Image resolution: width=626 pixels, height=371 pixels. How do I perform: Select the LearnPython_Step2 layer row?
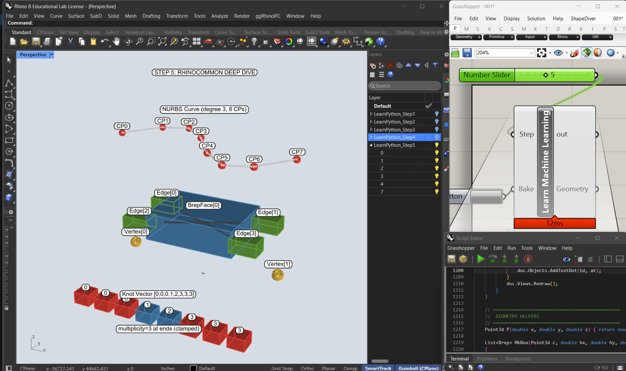pos(404,122)
